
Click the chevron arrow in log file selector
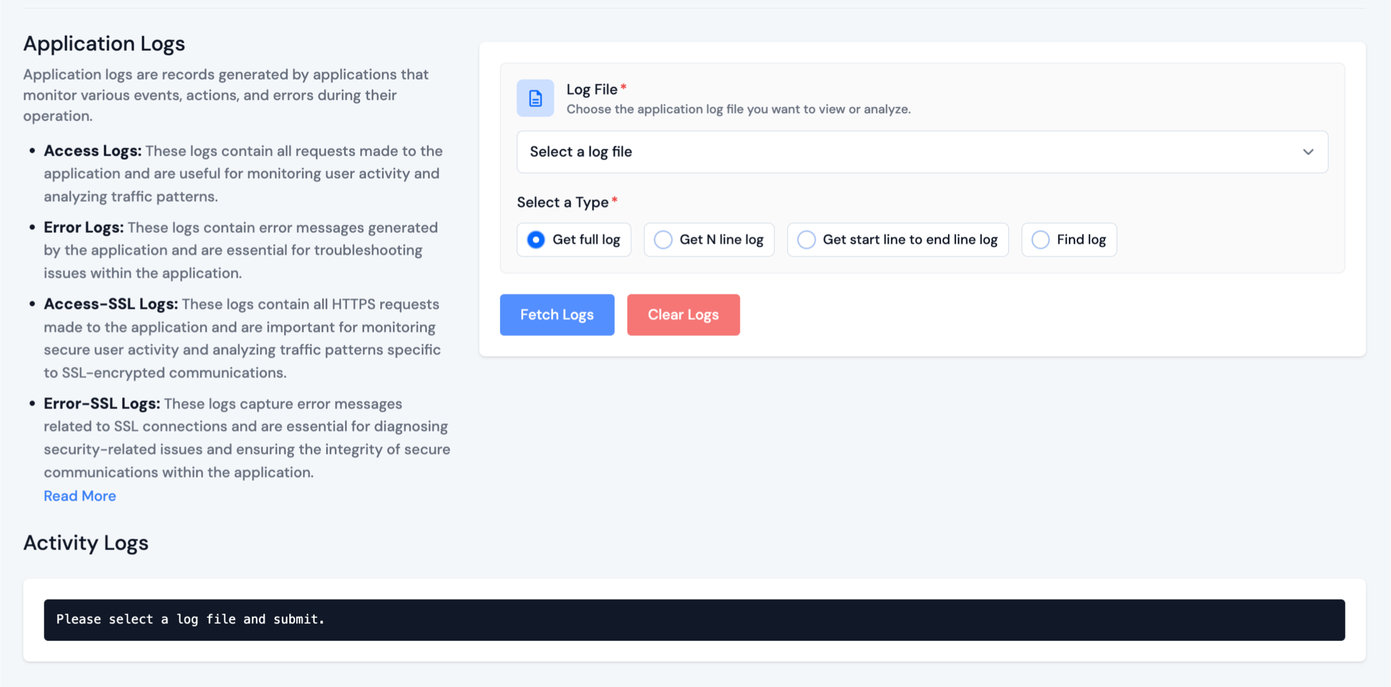click(x=1307, y=152)
